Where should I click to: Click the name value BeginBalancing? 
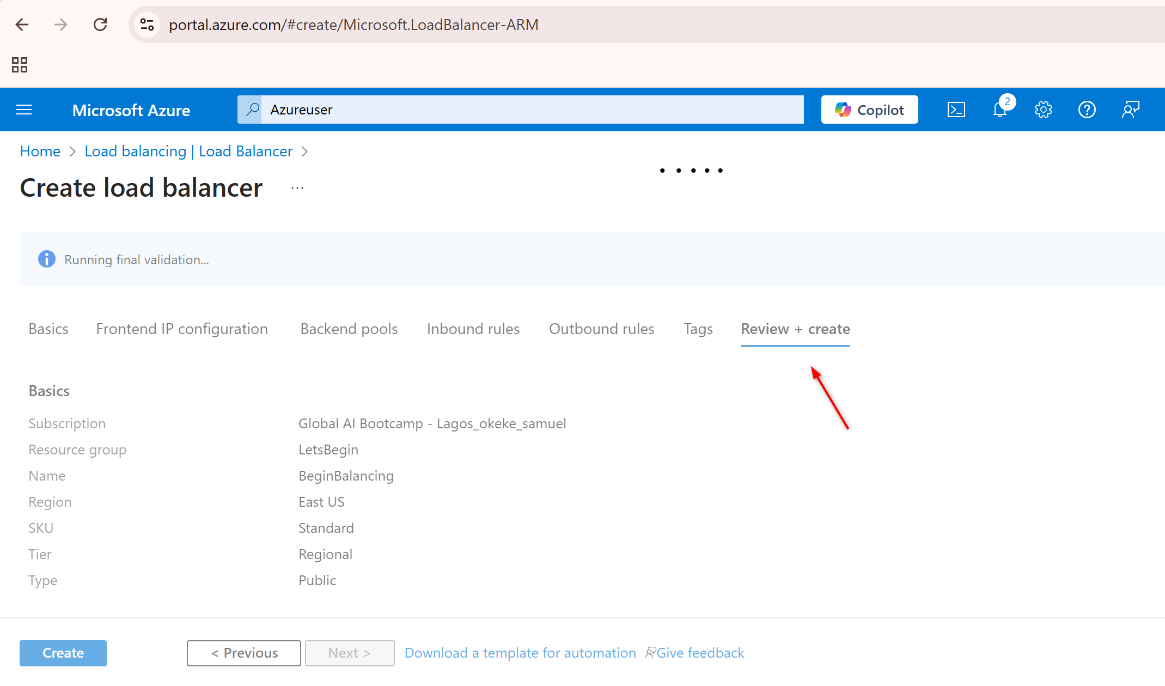(x=346, y=476)
